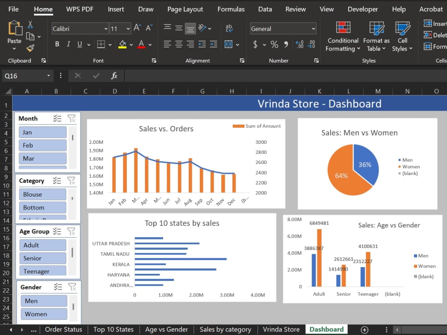Viewport: 447px width, 335px height.
Task: Select the Format Painter brush
Action: pyautogui.click(x=30, y=48)
